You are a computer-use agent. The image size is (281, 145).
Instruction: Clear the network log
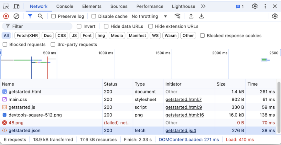[x=16, y=16]
